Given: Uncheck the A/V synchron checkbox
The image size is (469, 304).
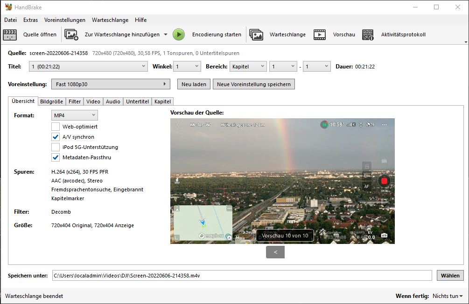Looking at the screenshot, I should click(56, 137).
